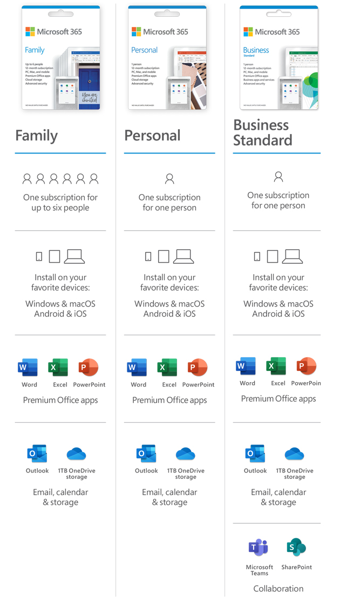Viewport: 340px width, 600px height.
Task: Click the Family plan heading
Action: pos(37,136)
